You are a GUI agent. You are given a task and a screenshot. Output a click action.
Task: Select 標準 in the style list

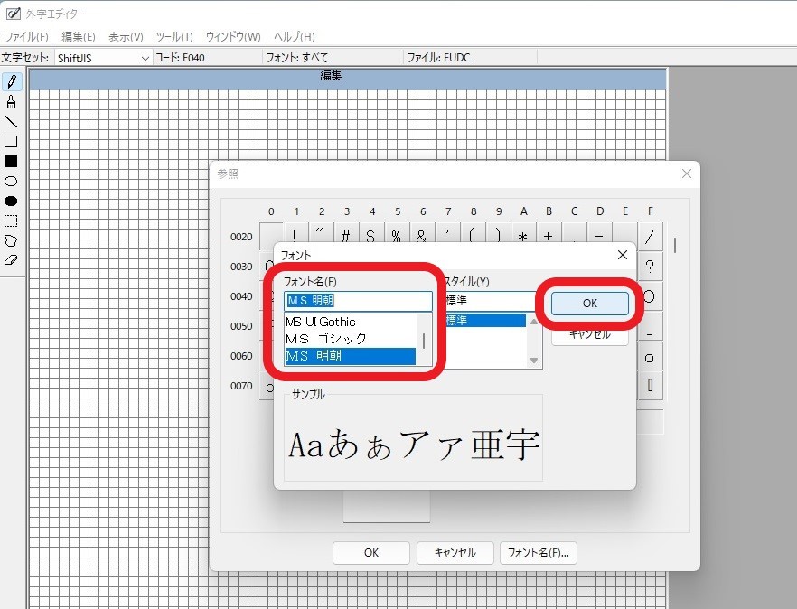click(485, 320)
